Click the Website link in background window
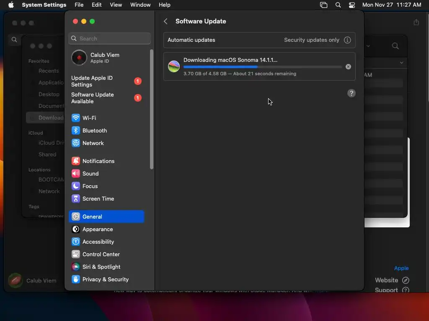The width and height of the screenshot is (429, 321). tap(386, 280)
